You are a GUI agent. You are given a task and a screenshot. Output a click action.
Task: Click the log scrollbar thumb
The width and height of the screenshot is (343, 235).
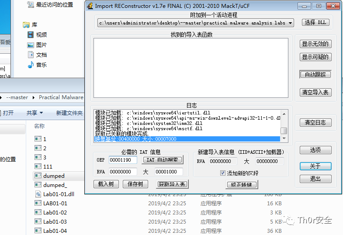284,131
